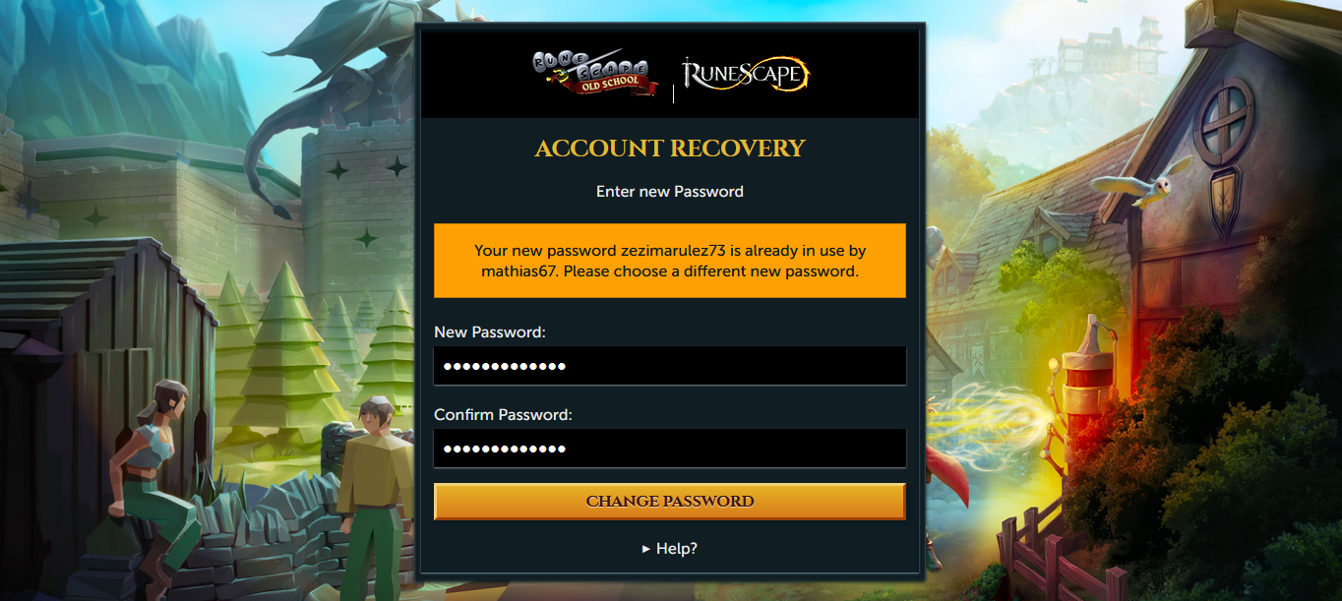Click the RuneScape logo in header

746,74
